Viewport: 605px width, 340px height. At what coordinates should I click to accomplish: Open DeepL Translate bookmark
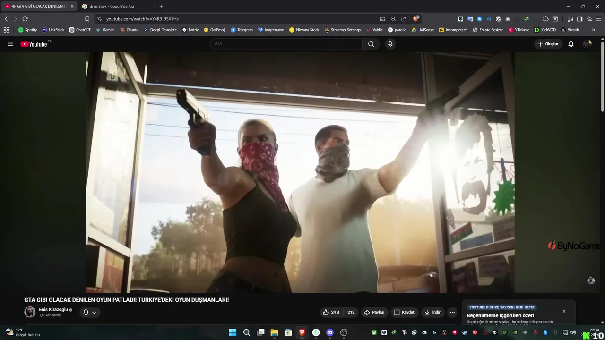pos(160,30)
